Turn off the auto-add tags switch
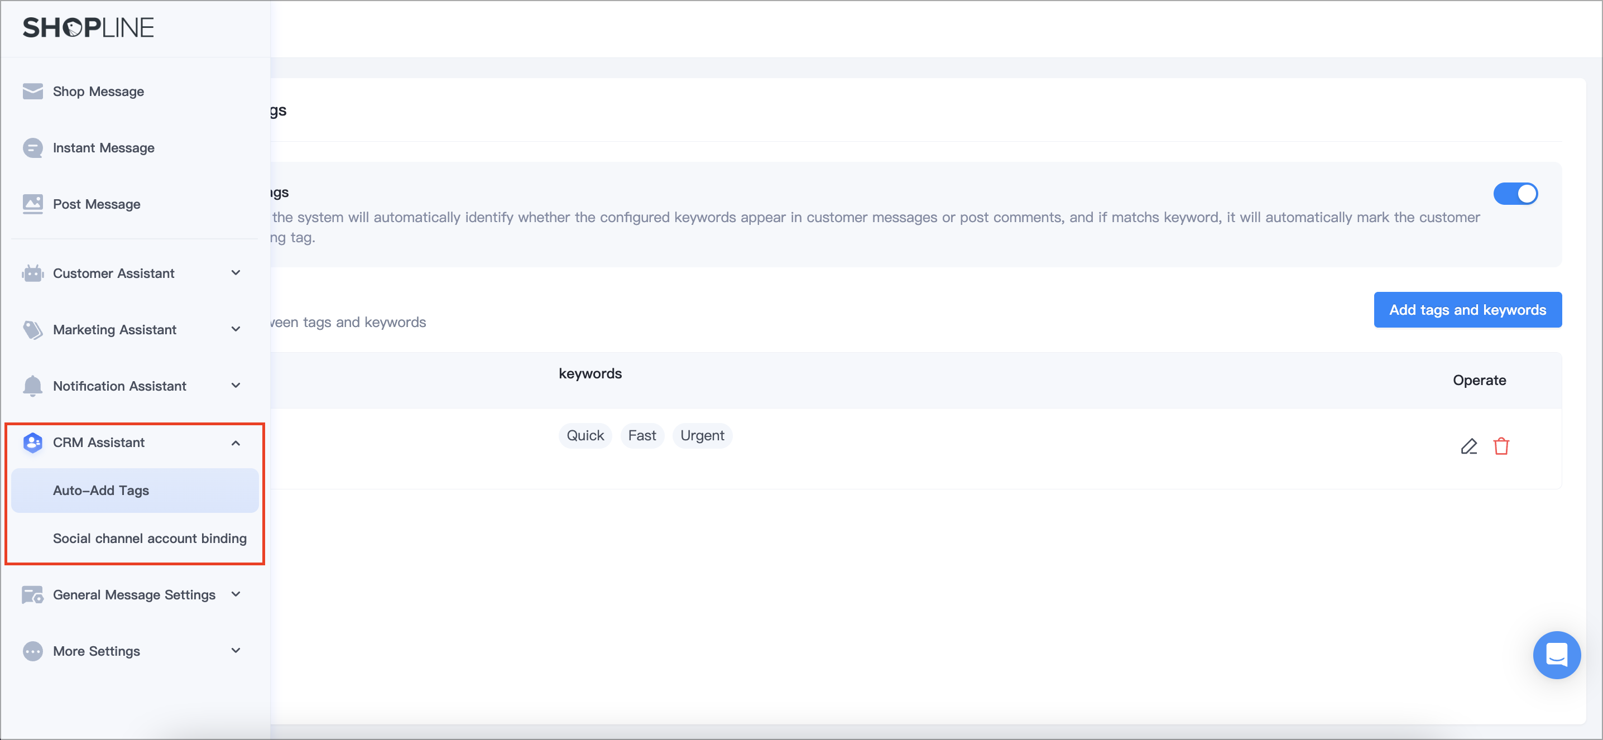Image resolution: width=1603 pixels, height=740 pixels. [1515, 194]
